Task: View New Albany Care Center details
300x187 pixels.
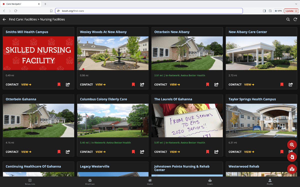Action: click(x=249, y=85)
